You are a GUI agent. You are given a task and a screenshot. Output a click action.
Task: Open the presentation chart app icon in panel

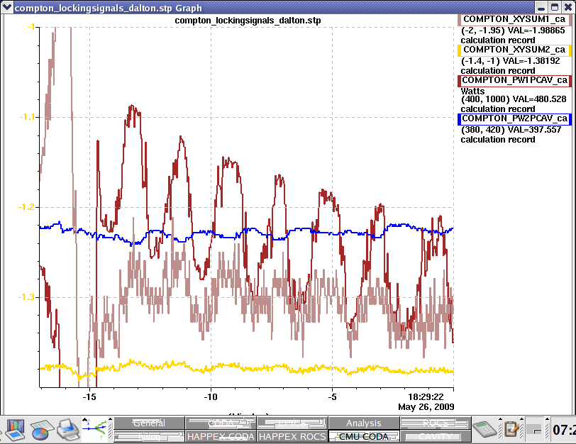click(15, 430)
